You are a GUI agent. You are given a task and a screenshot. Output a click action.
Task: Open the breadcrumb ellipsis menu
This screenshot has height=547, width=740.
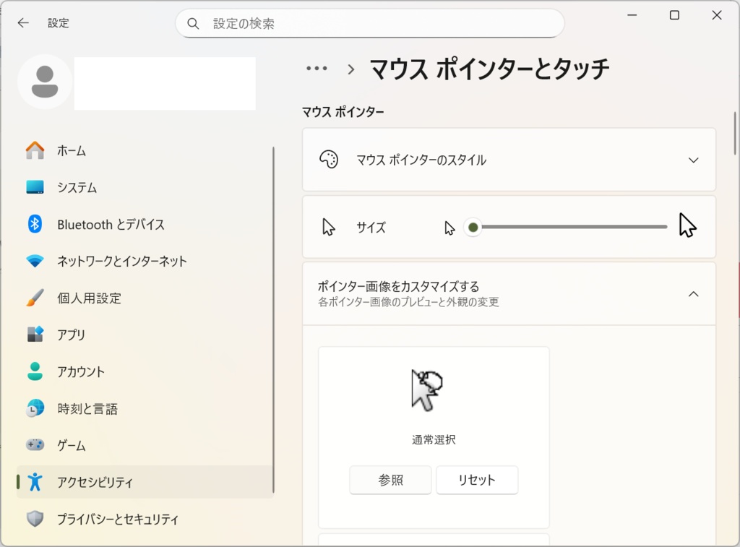(316, 68)
